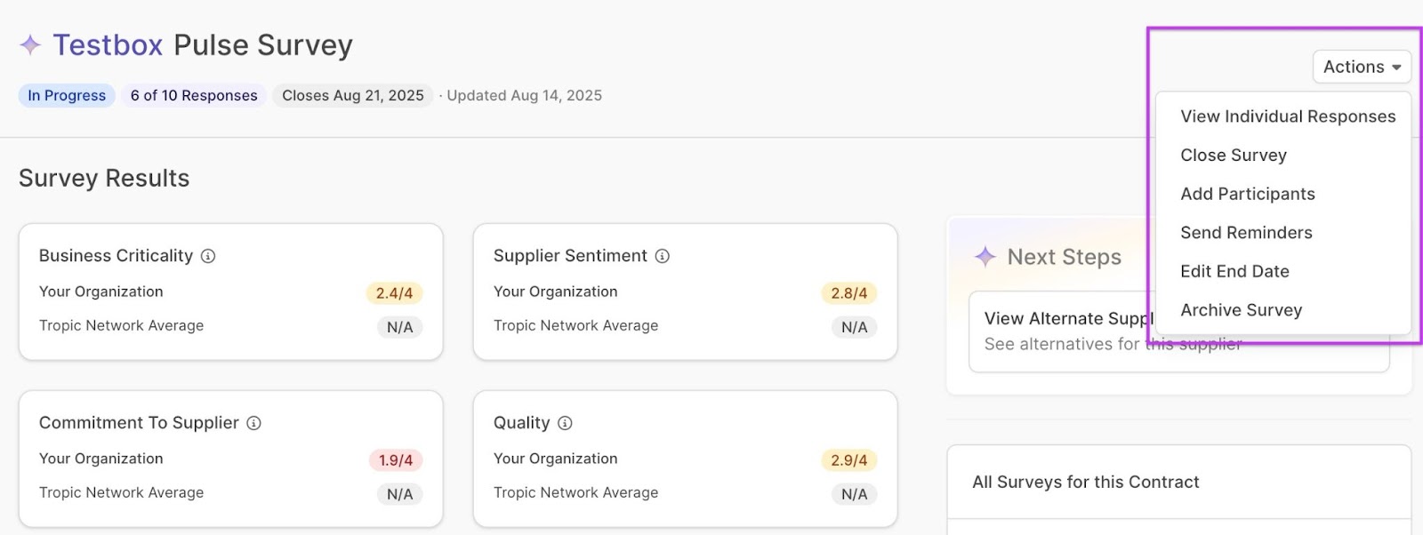Click All Surveys for this Contract heading
This screenshot has height=535, width=1423.
click(1085, 483)
